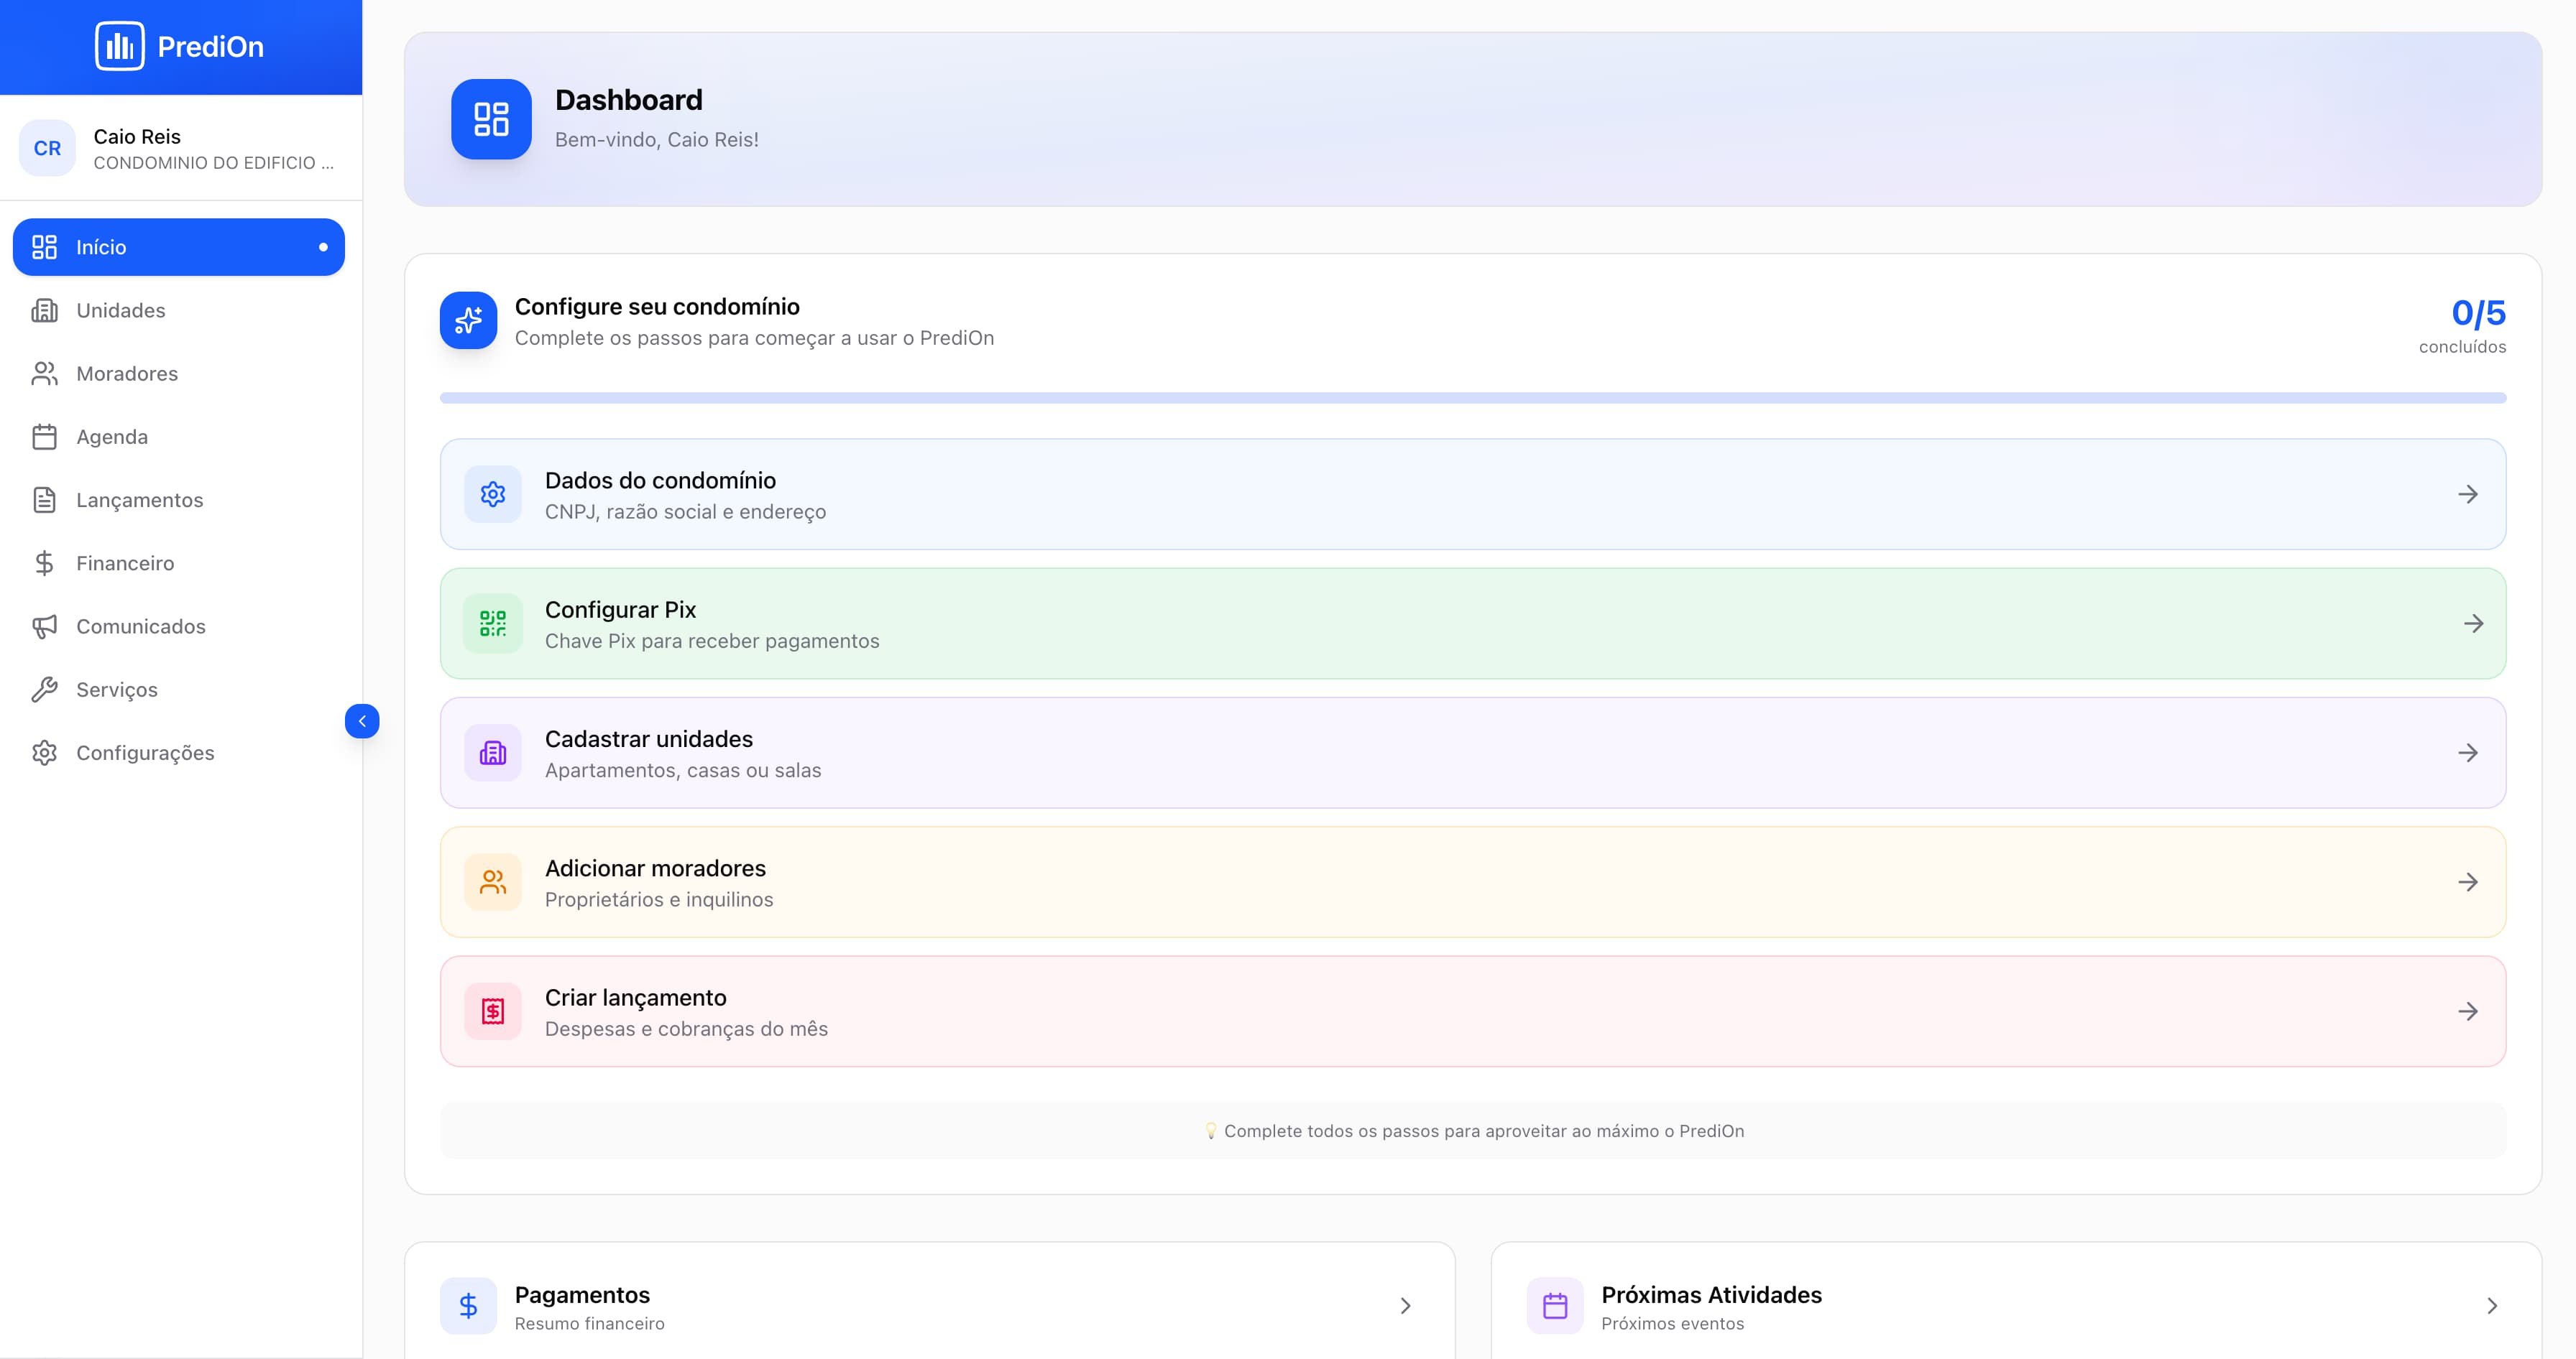Click the gear icon for Dados do condomínio
The width and height of the screenshot is (2576, 1359).
tap(493, 493)
